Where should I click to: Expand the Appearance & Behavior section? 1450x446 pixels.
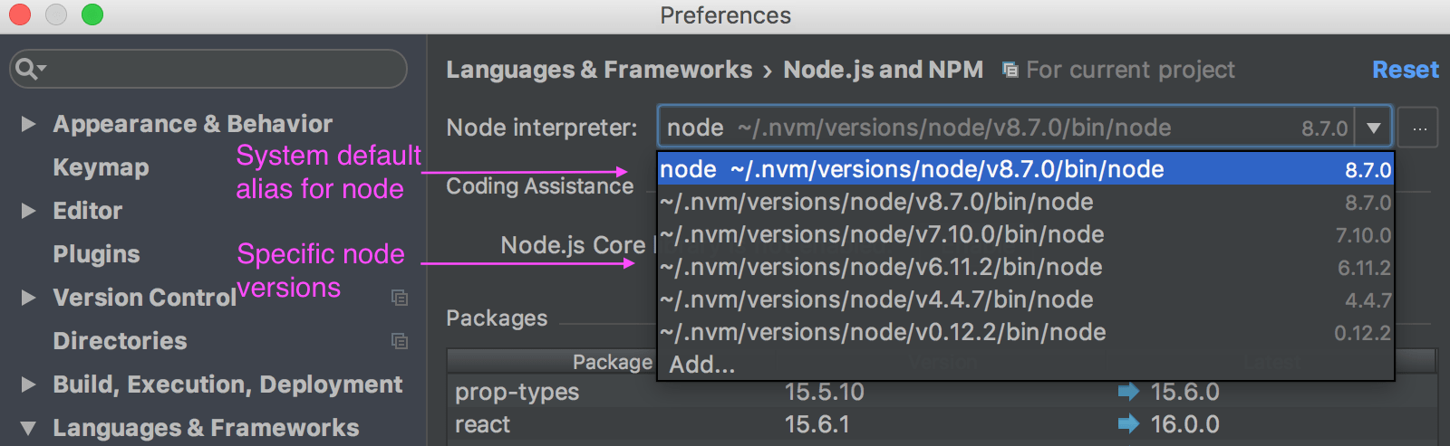click(x=28, y=124)
